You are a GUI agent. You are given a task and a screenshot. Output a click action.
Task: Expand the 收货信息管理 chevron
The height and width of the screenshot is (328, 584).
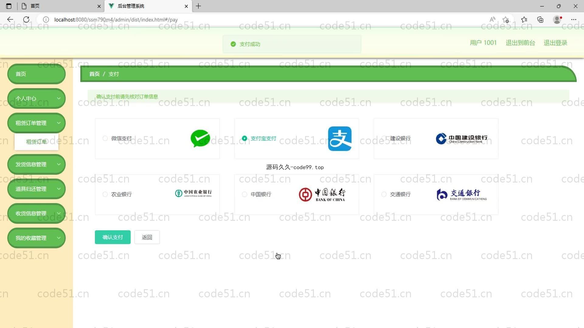(59, 214)
